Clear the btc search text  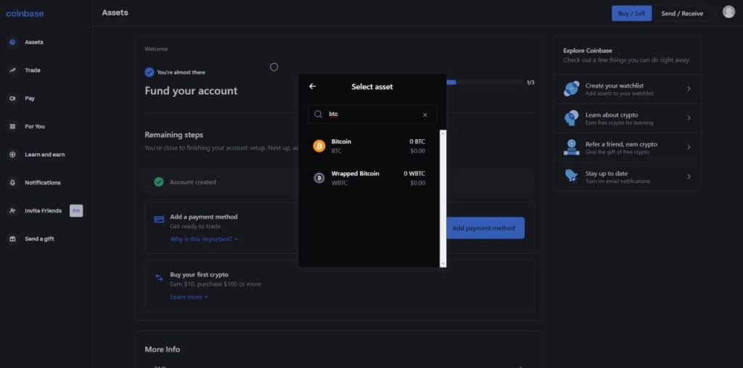tap(425, 115)
